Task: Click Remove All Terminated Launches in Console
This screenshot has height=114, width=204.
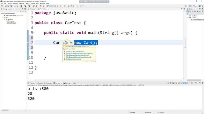Action: click(173, 83)
